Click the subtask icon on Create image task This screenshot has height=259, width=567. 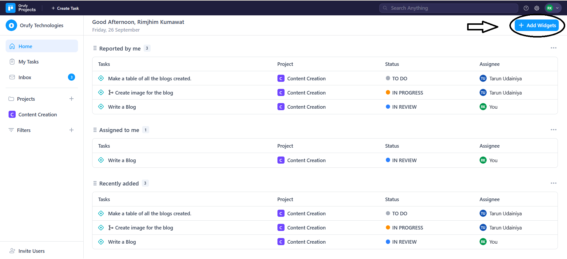click(111, 92)
